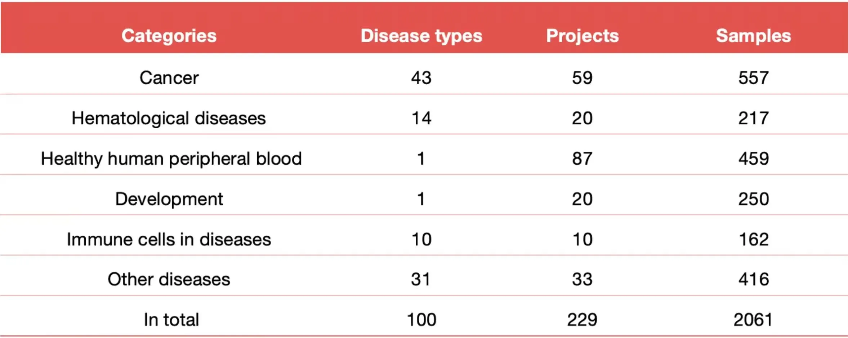Select the Hematological diseases row label

tap(169, 118)
